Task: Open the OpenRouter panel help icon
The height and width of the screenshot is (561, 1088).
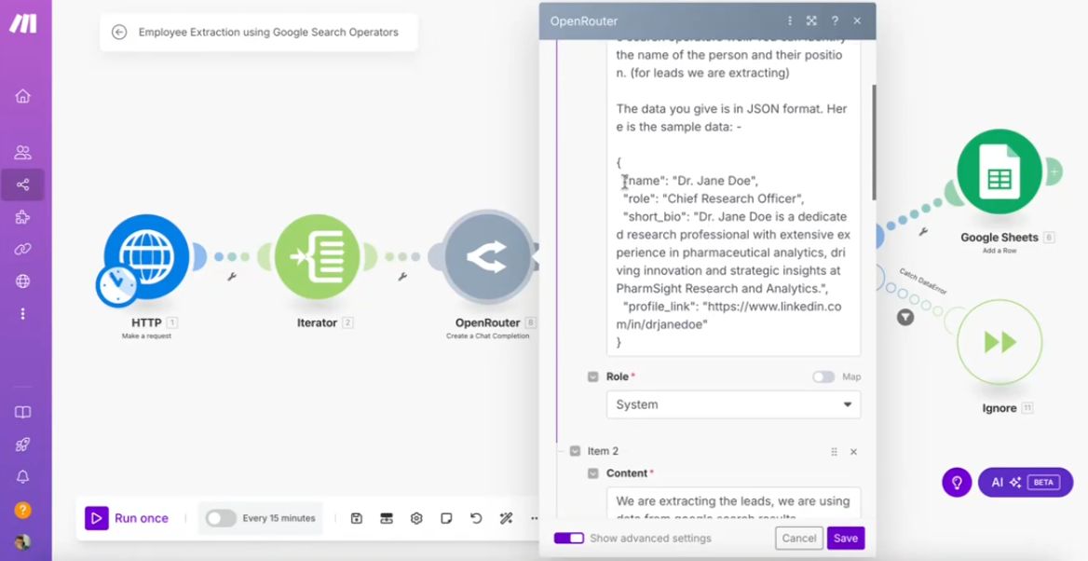Action: point(835,21)
